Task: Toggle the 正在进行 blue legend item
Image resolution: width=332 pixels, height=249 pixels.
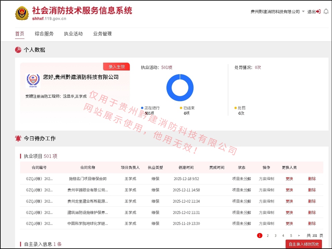Action: [x=151, y=108]
